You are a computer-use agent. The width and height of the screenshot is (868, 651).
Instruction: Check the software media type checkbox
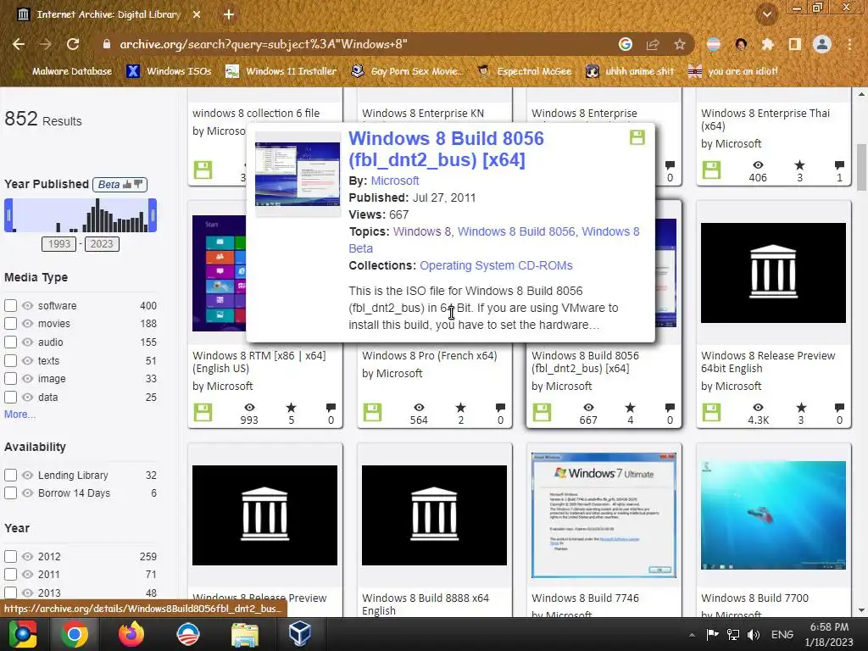(x=10, y=305)
